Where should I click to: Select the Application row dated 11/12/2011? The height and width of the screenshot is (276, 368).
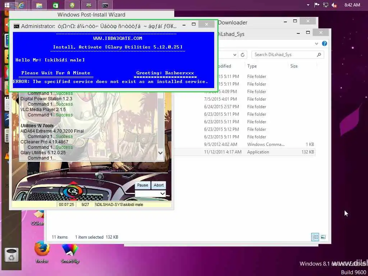tap(245, 152)
